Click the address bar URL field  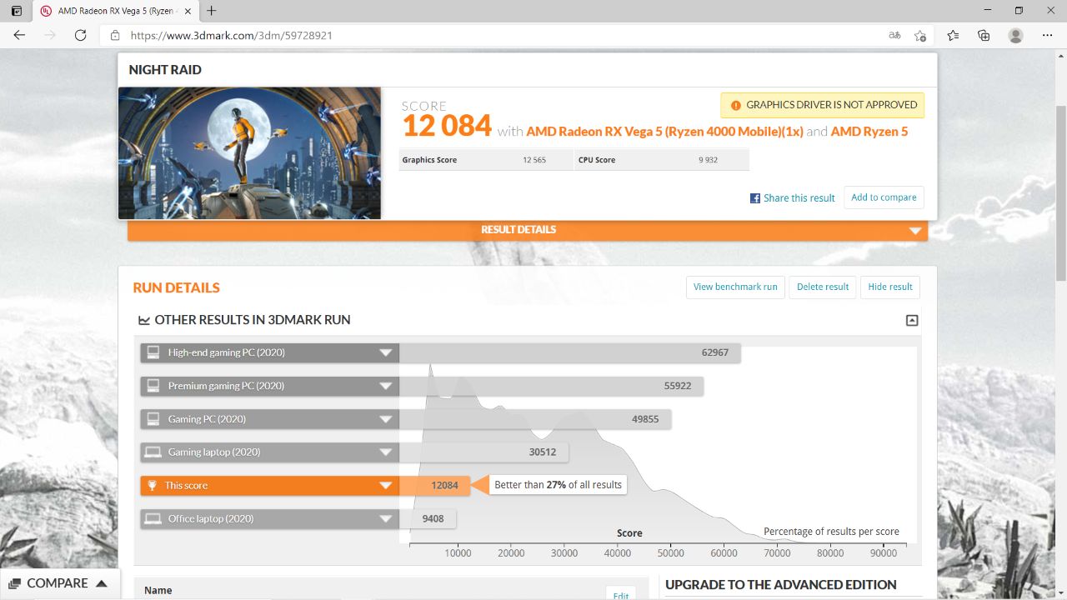pos(500,36)
